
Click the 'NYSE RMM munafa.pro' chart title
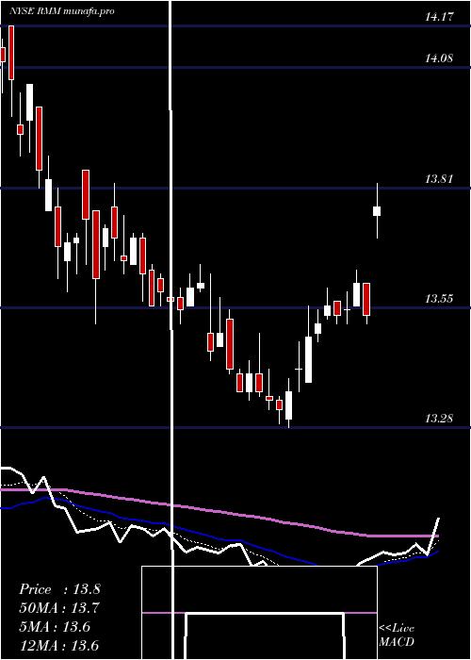point(62,11)
